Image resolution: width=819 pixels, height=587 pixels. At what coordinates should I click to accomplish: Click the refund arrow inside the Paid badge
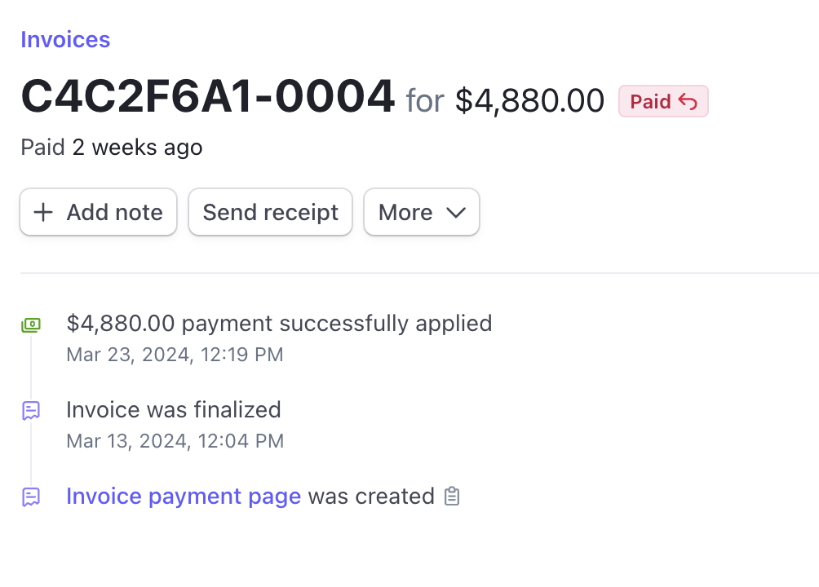tap(689, 100)
